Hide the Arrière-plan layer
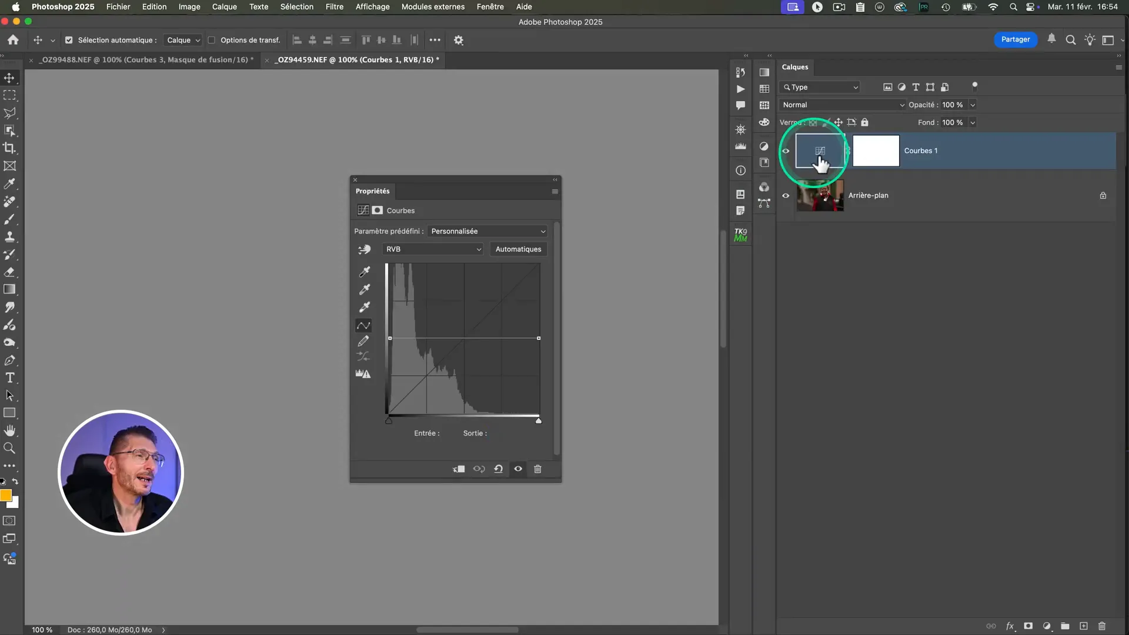1129x635 pixels. (x=786, y=195)
